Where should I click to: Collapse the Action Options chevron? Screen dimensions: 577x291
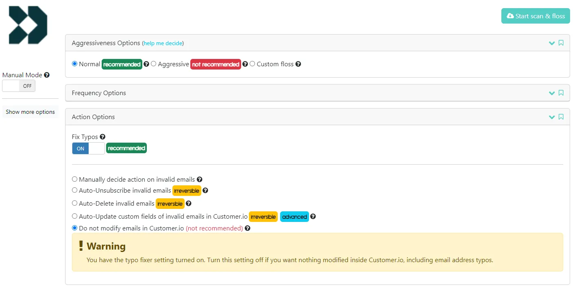[552, 117]
